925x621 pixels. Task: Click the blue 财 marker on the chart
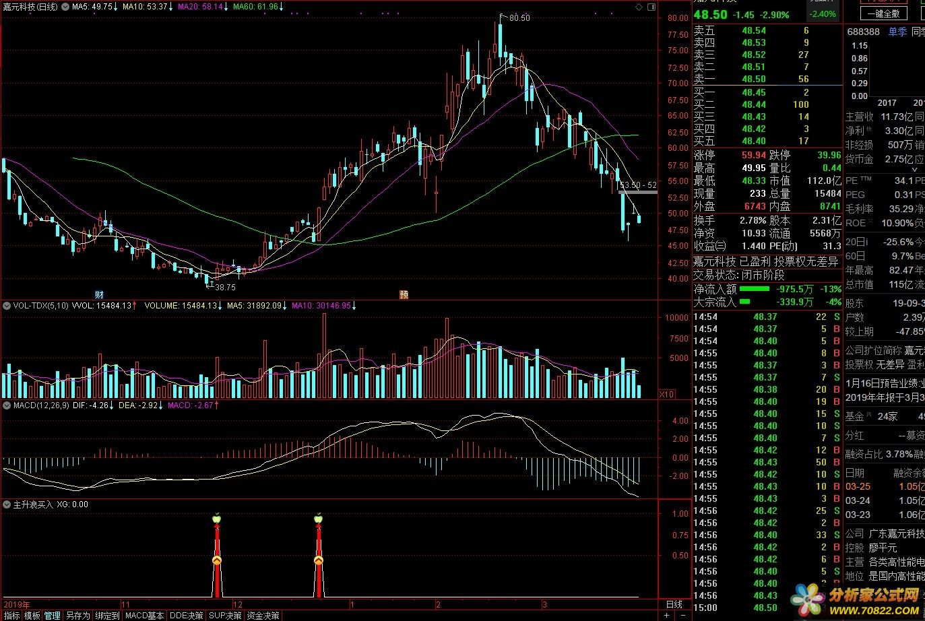click(x=99, y=294)
